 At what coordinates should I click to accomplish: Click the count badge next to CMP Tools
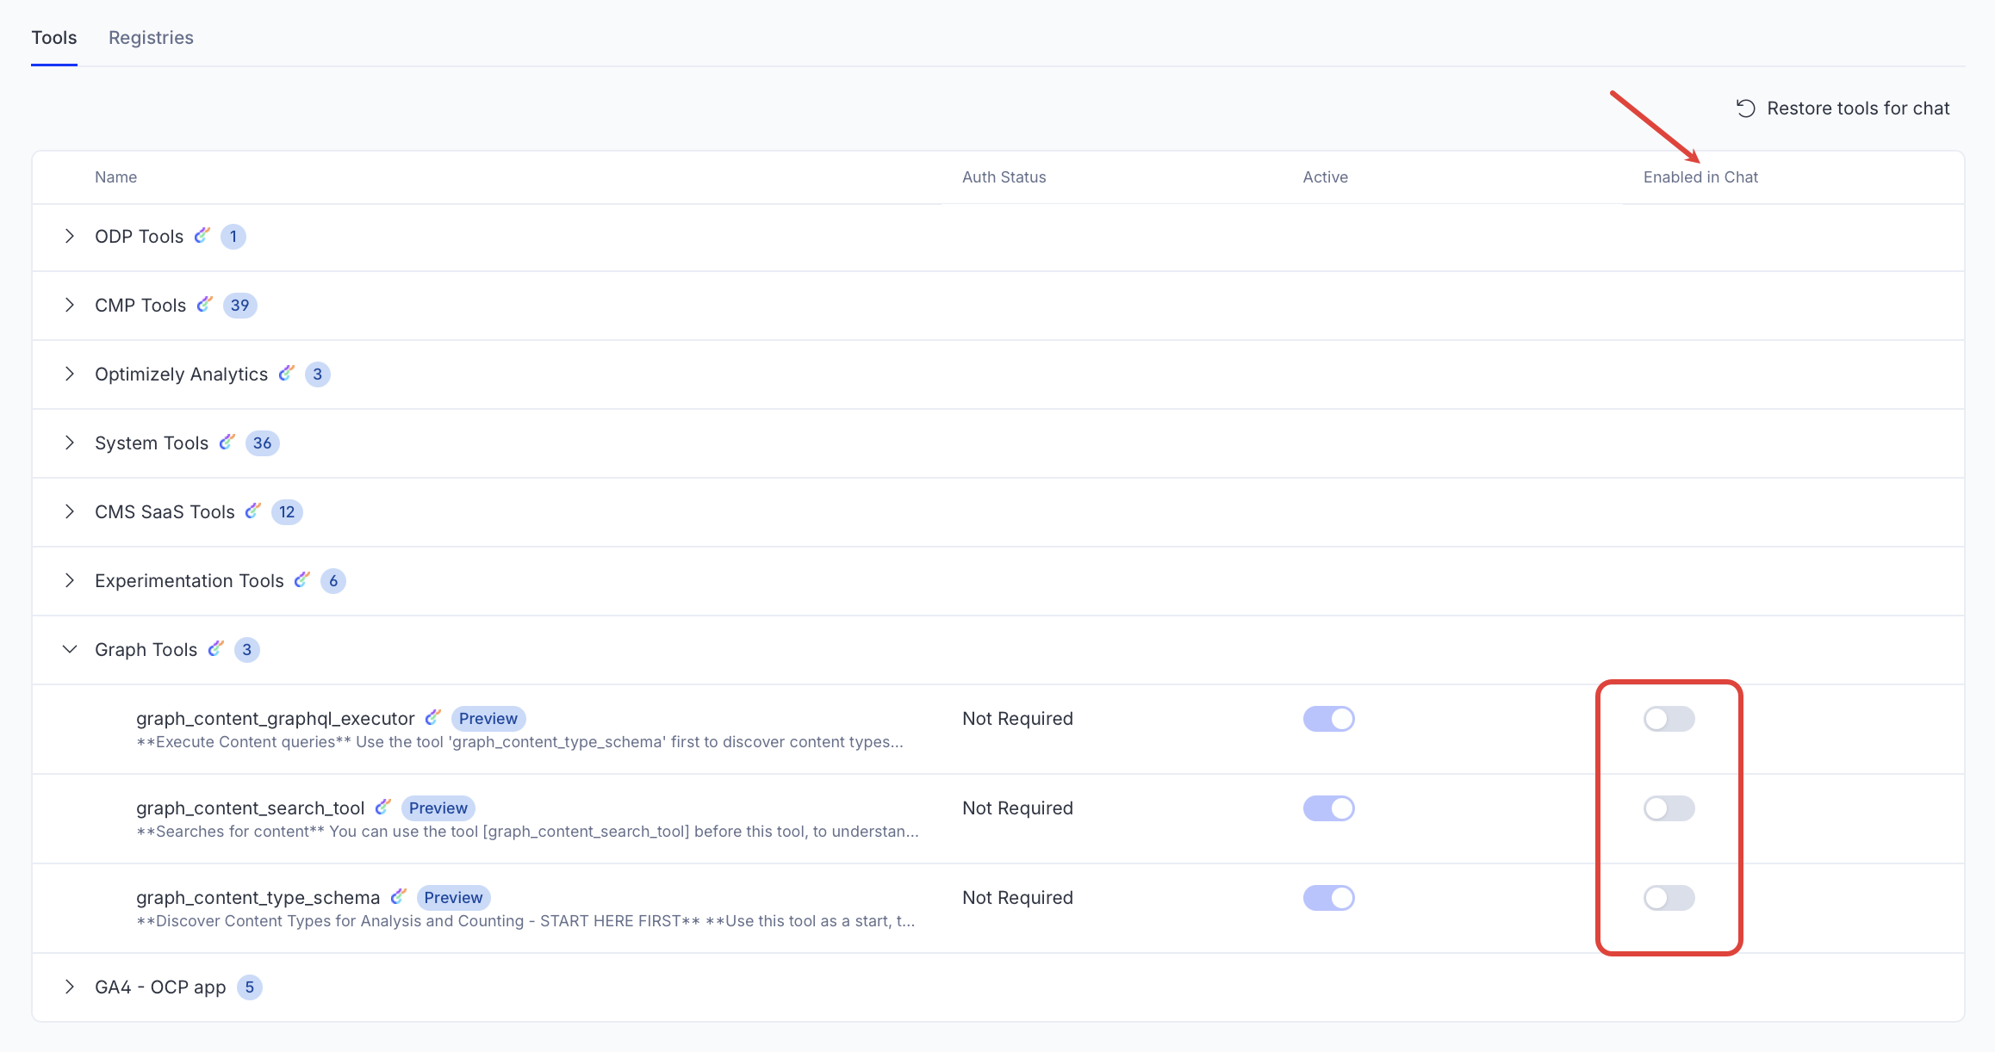pos(239,305)
